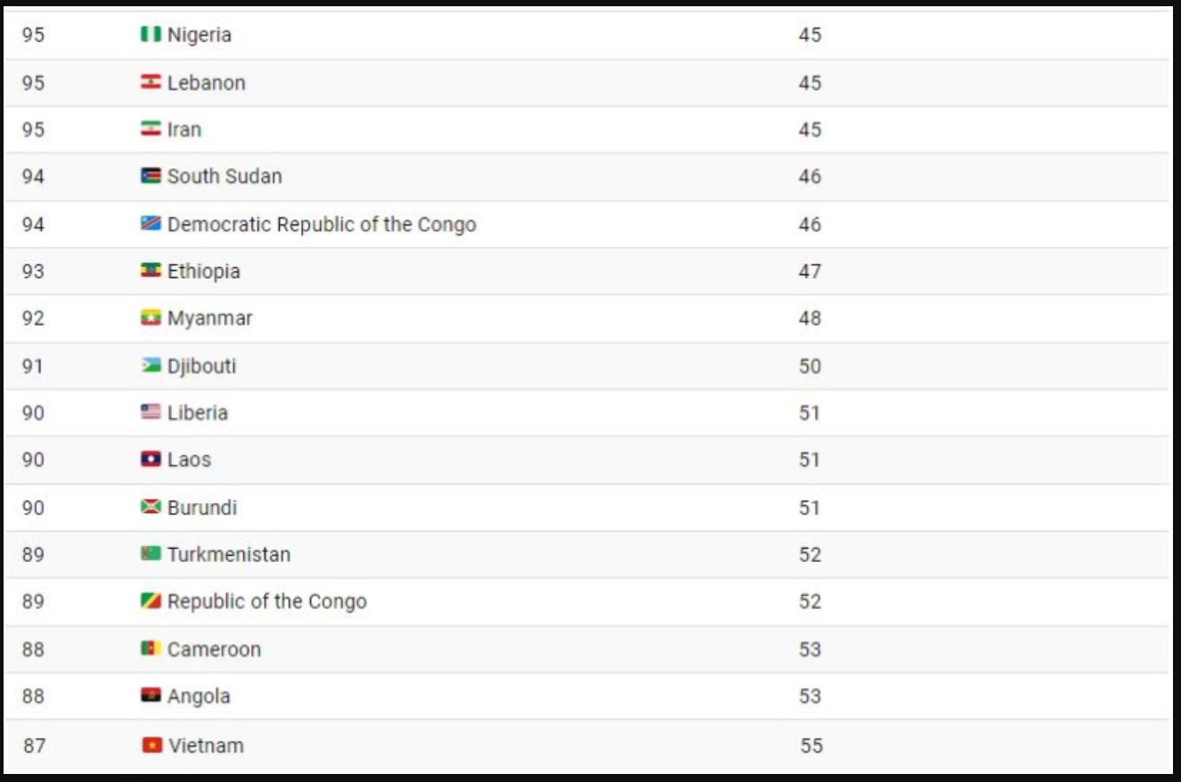
Task: Select the Liberia flag icon
Action: tap(151, 412)
